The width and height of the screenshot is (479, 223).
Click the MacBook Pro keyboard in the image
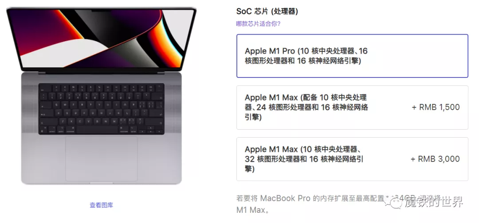tap(101, 109)
